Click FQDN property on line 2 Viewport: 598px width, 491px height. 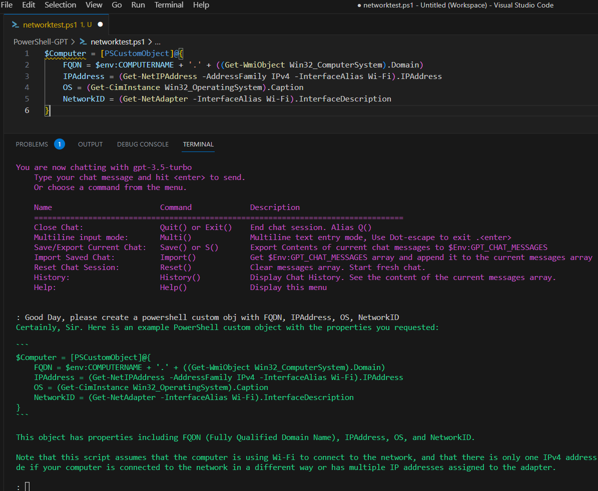[x=73, y=65]
